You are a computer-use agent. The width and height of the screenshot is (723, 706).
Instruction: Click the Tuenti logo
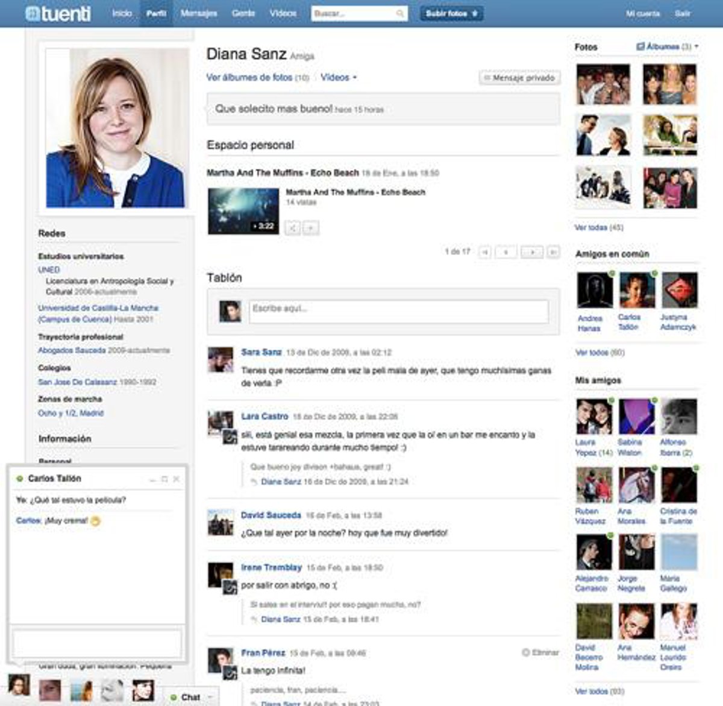[x=58, y=13]
